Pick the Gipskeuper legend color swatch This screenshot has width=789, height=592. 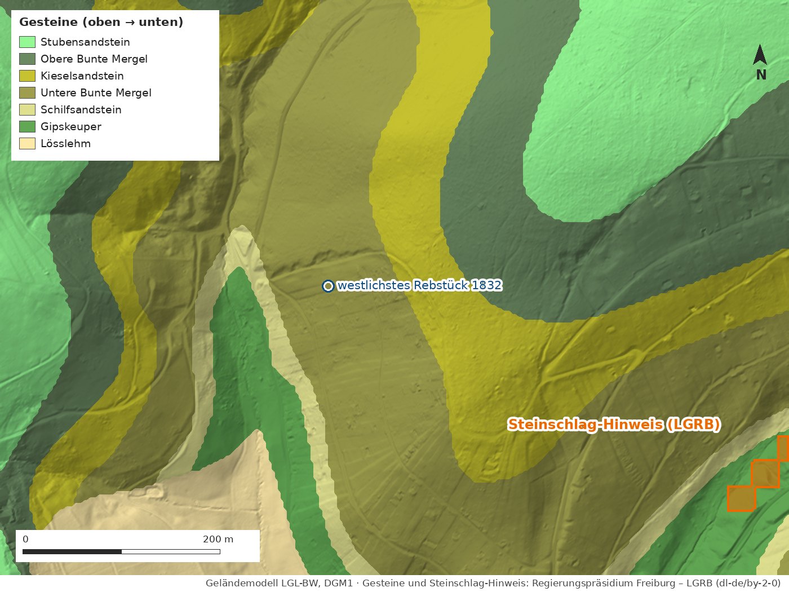tap(27, 126)
